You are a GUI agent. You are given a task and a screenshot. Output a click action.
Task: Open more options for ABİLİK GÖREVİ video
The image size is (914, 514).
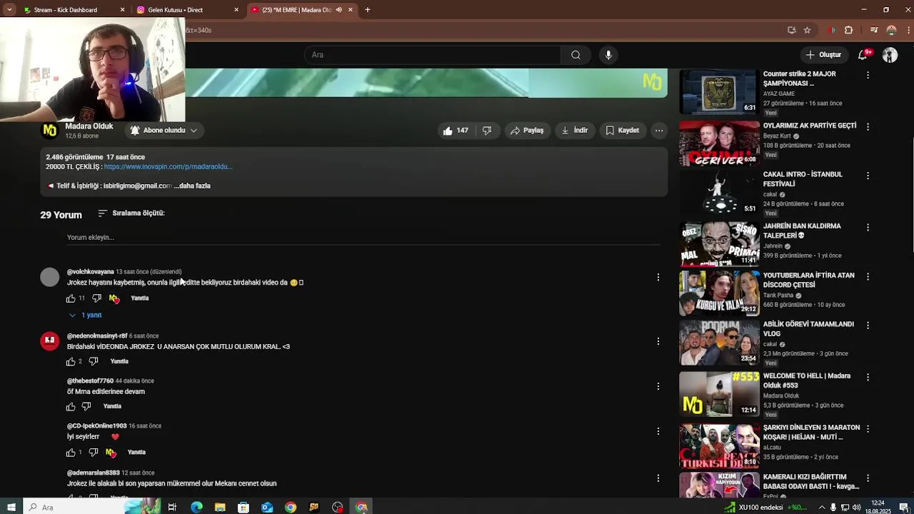[868, 325]
